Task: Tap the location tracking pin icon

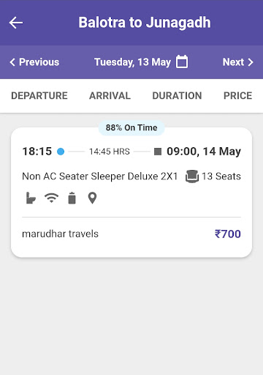Action: coord(92,198)
